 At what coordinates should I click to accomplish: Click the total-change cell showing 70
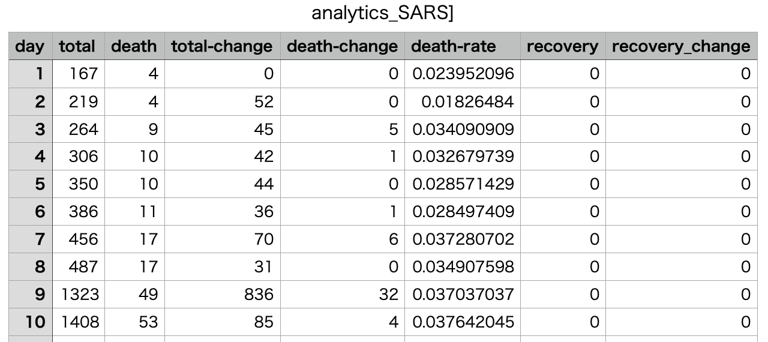click(222, 239)
